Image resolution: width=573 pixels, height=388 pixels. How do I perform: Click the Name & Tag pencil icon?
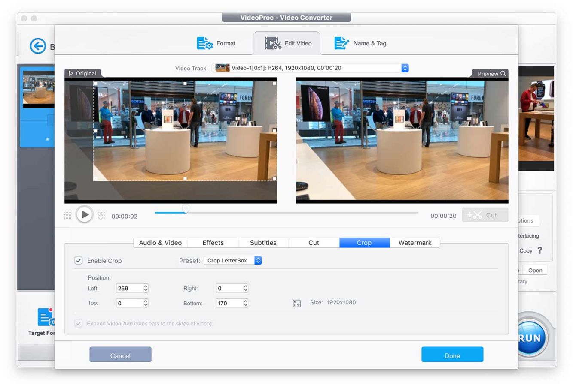[341, 43]
